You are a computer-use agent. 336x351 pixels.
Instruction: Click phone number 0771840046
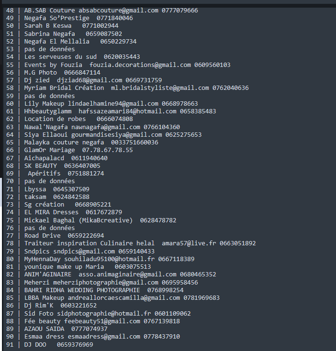(115, 18)
